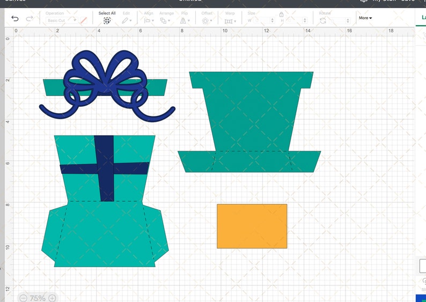Click the Rotate icon
426x302 pixels.
323,20
